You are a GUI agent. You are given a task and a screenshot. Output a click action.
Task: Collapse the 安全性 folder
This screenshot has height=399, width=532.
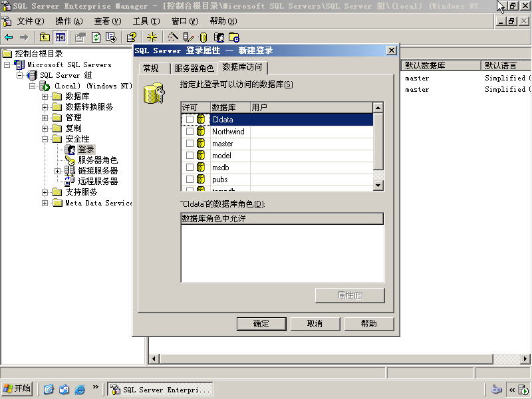[x=45, y=139]
